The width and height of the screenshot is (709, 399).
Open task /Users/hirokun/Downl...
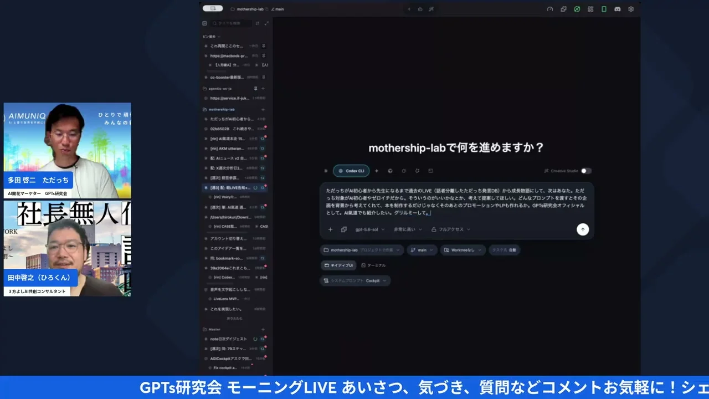point(235,217)
